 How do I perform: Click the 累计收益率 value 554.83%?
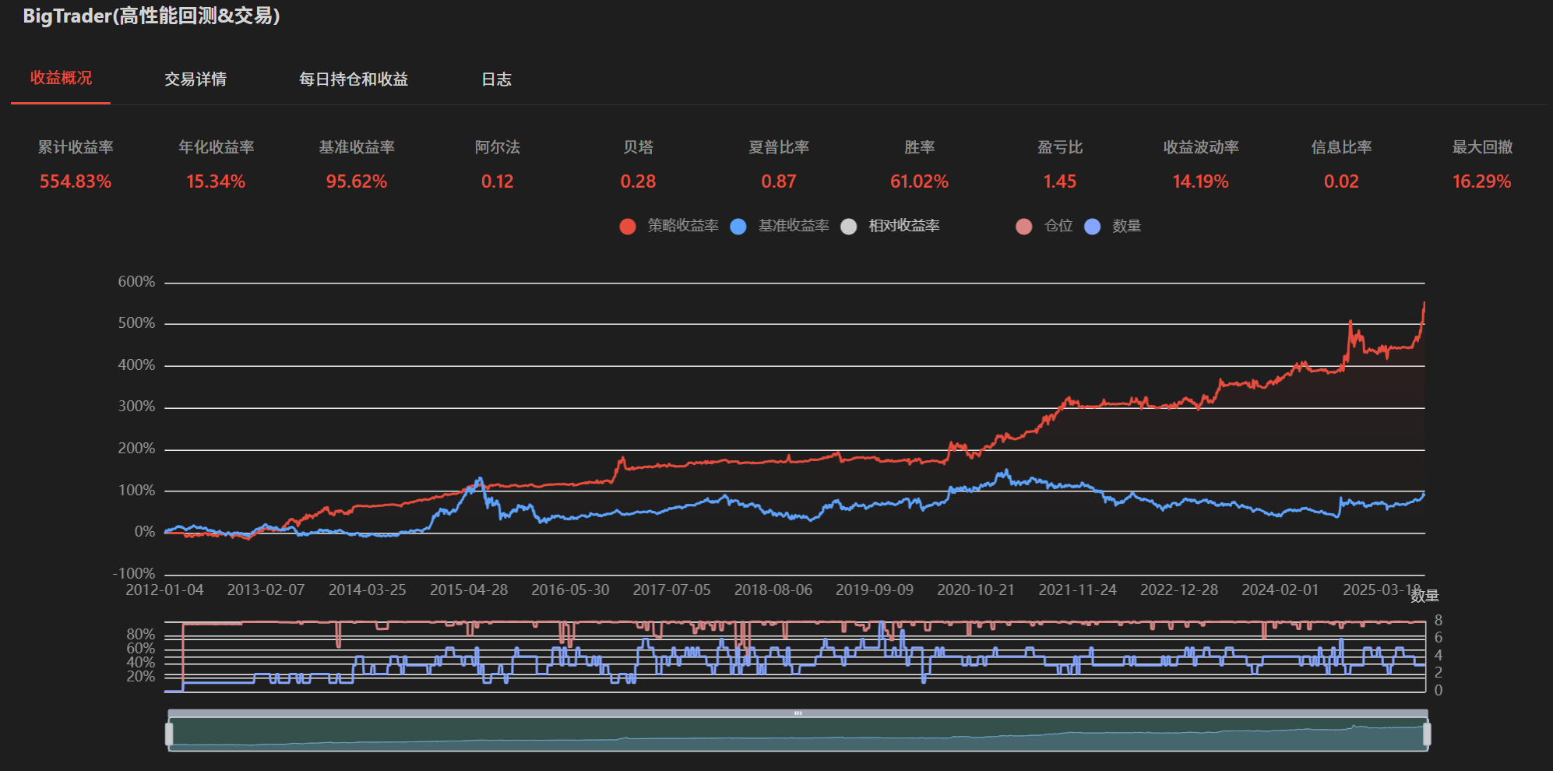pos(76,181)
